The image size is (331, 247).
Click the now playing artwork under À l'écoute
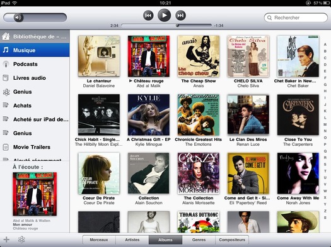coord(35,194)
